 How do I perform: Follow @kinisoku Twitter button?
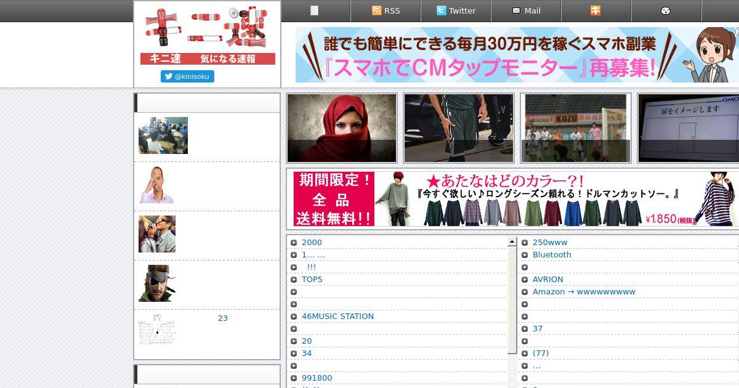click(x=187, y=76)
